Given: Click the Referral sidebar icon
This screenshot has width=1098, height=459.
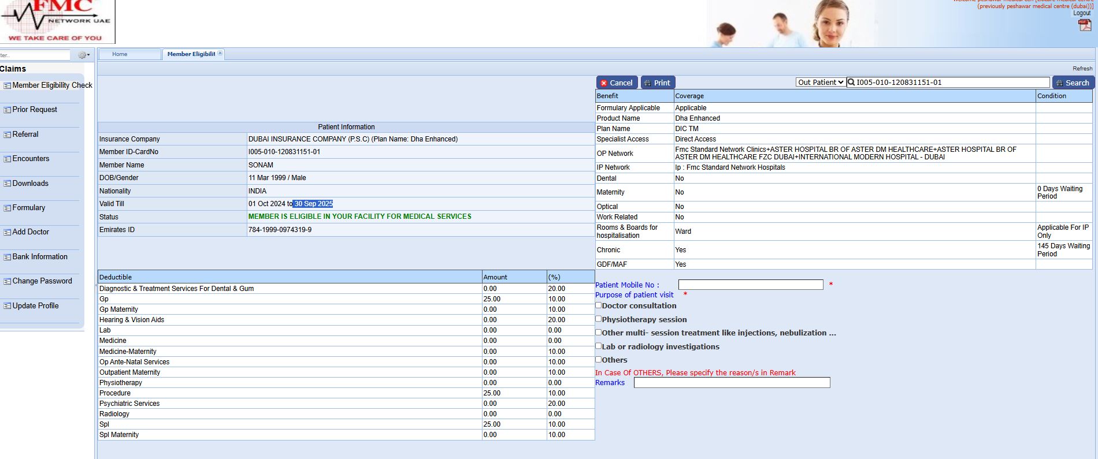Looking at the screenshot, I should tap(7, 135).
